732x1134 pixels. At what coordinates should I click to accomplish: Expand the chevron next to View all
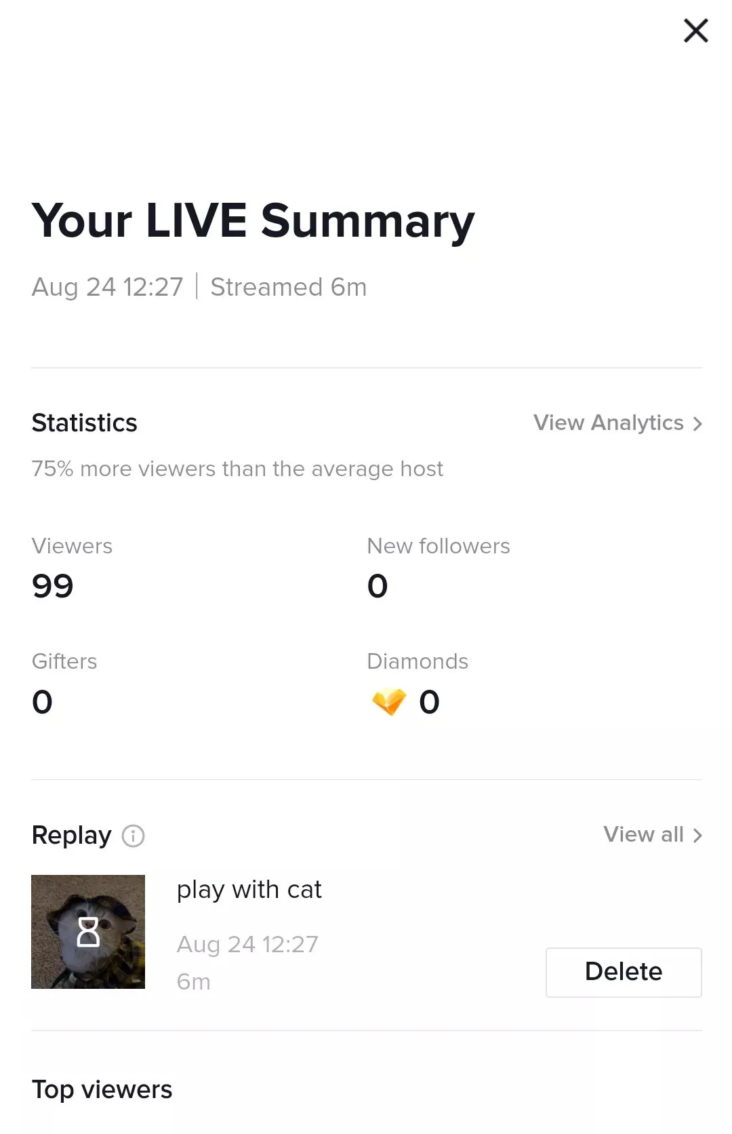(697, 836)
